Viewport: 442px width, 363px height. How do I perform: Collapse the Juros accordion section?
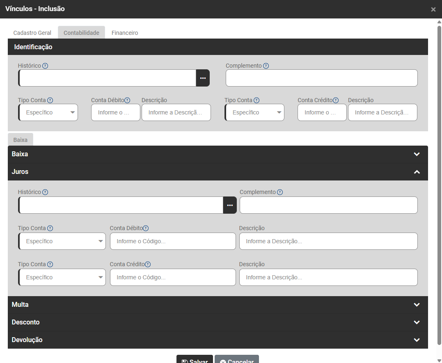pos(218,171)
